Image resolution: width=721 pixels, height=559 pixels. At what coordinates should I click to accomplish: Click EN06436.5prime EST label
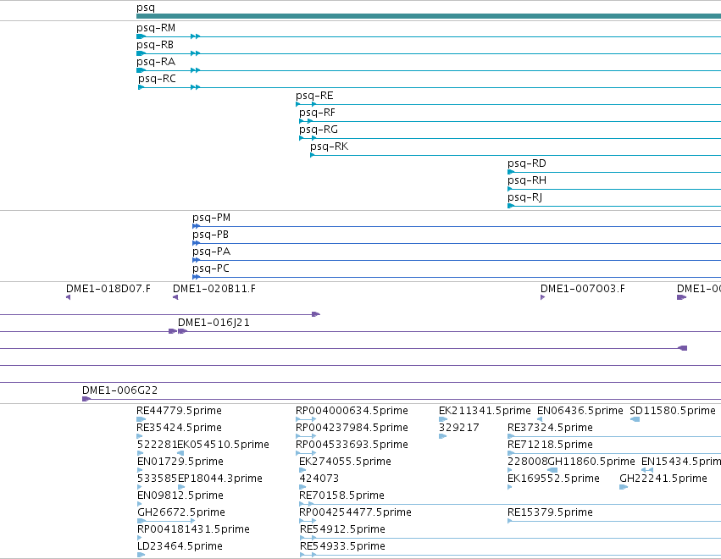580,411
